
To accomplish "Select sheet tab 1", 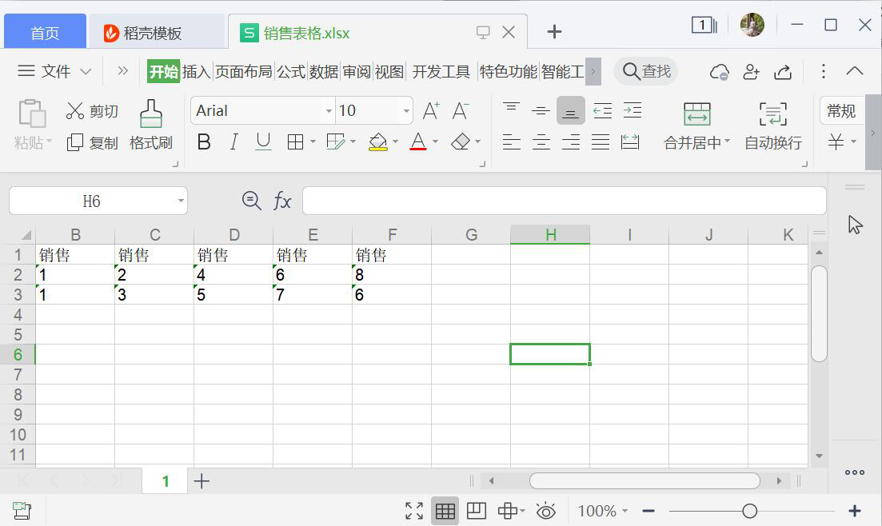I will coord(166,481).
